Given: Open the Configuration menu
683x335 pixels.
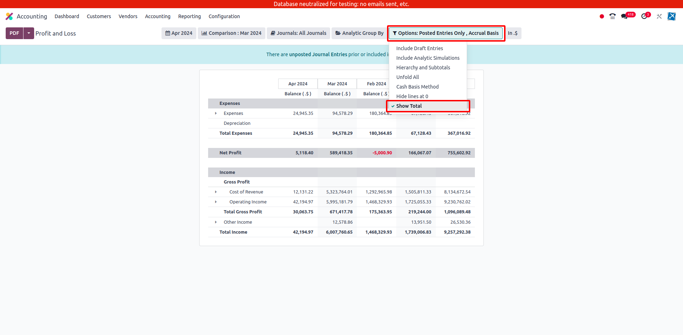Looking at the screenshot, I should tap(224, 16).
